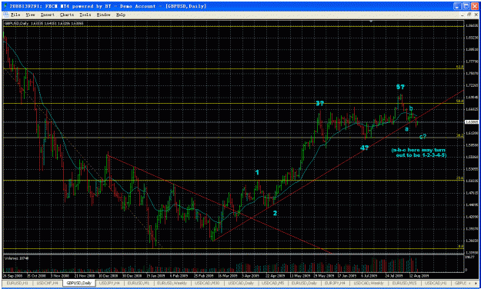Restore the GBPUSD chart's inner window
This screenshot has height=289, width=481.
(469, 15)
